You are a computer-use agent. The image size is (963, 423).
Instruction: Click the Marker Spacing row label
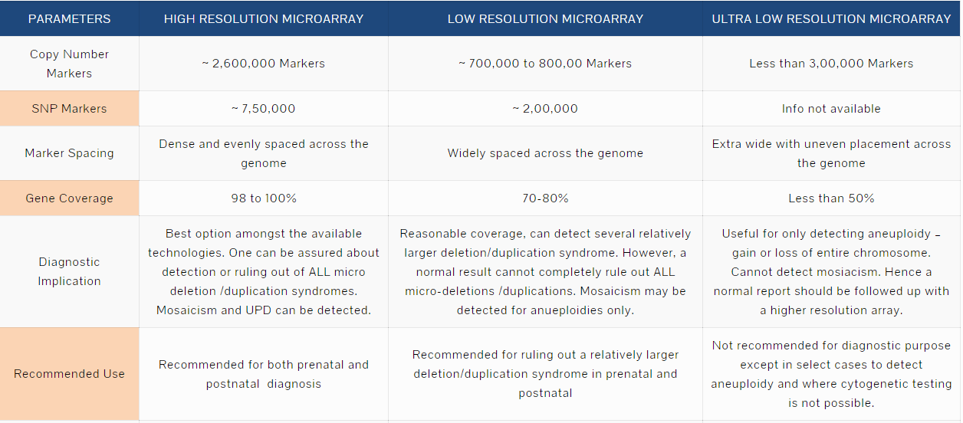click(x=69, y=153)
